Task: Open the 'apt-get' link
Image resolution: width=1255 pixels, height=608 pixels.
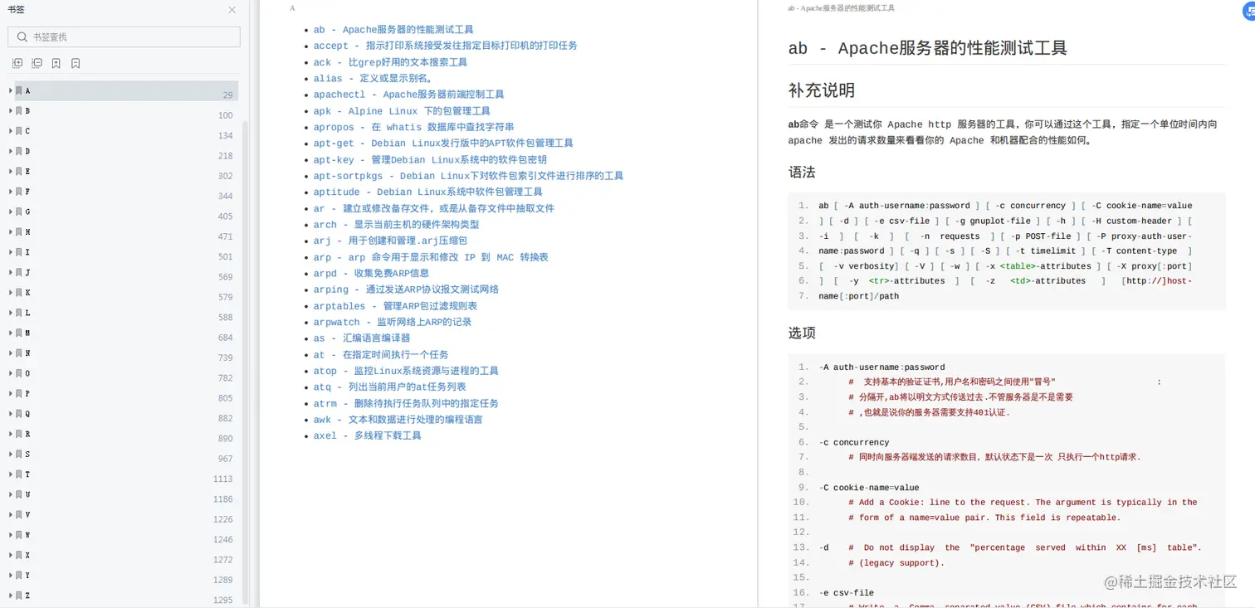Action: (443, 143)
